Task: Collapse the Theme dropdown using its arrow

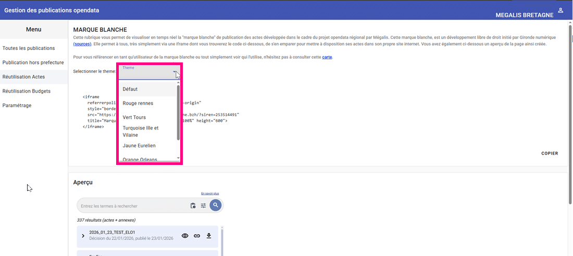Action: pyautogui.click(x=175, y=72)
